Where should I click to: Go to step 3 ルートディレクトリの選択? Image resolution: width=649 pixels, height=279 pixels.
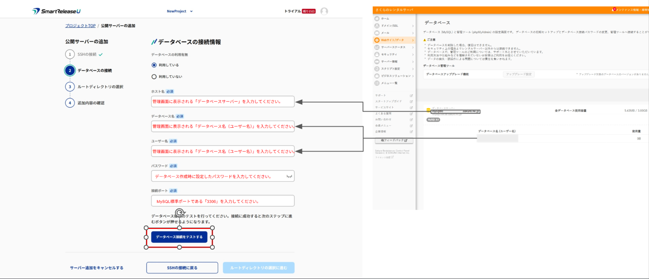pos(100,87)
